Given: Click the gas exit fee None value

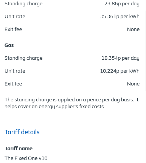Looking at the screenshot, I should tap(133, 84).
